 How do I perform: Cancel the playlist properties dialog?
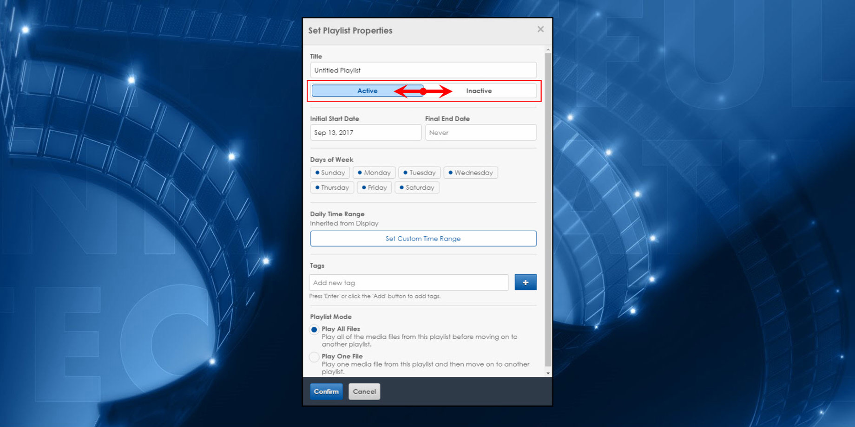click(x=364, y=391)
